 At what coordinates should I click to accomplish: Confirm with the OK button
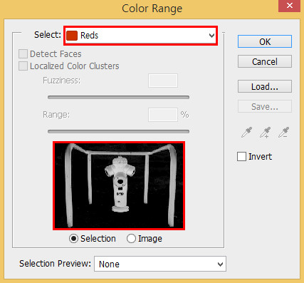tap(265, 41)
